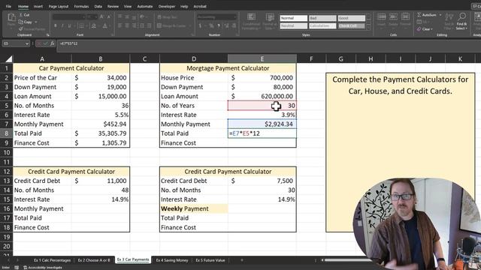The width and height of the screenshot is (481, 270).
Task: Toggle Align Left in Alignment group
Action: [119, 26]
